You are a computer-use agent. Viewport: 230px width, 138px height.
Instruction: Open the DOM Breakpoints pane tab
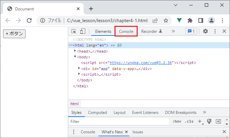point(181,113)
